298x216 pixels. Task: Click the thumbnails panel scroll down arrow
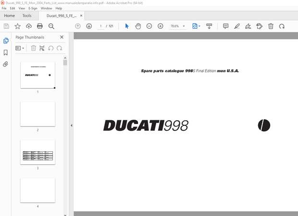[x=65, y=215]
